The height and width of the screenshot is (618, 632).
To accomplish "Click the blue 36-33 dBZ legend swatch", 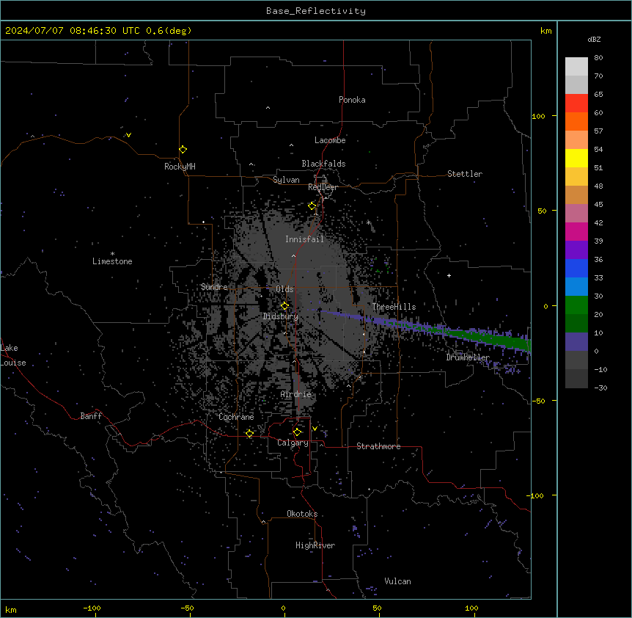I will pyautogui.click(x=576, y=268).
